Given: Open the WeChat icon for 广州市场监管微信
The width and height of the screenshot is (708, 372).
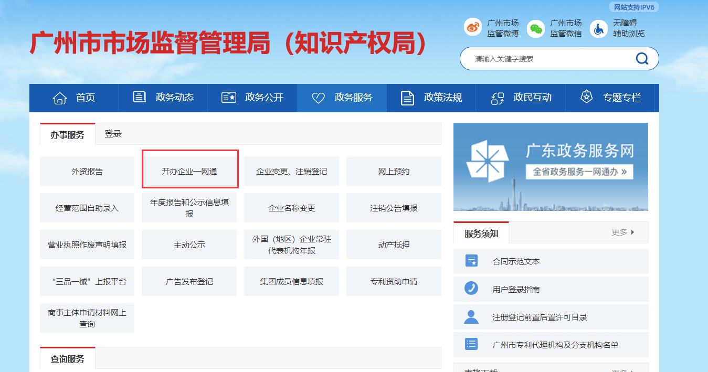Looking at the screenshot, I should [536, 28].
